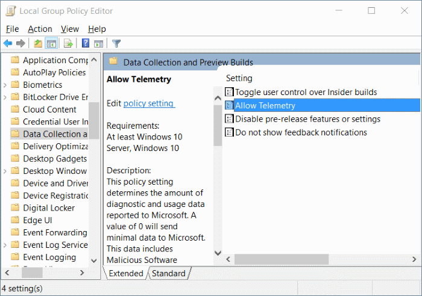Click policy icon beside Disable pre-release features
Screen dimensions: 422x296
[229, 119]
